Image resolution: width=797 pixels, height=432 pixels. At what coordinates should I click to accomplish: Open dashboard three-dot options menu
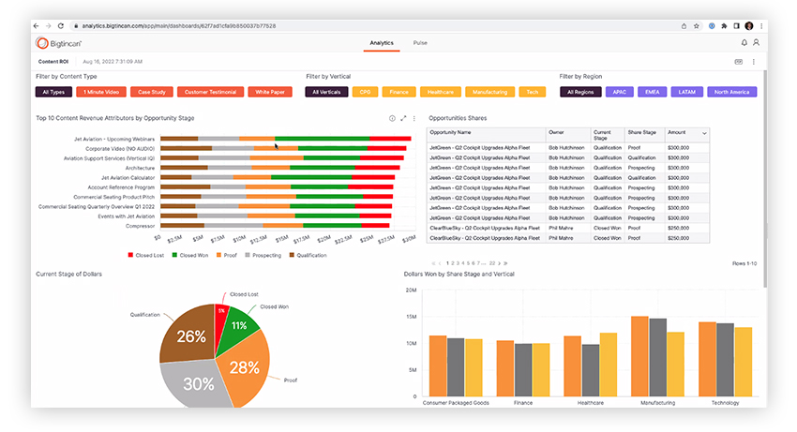(x=753, y=62)
